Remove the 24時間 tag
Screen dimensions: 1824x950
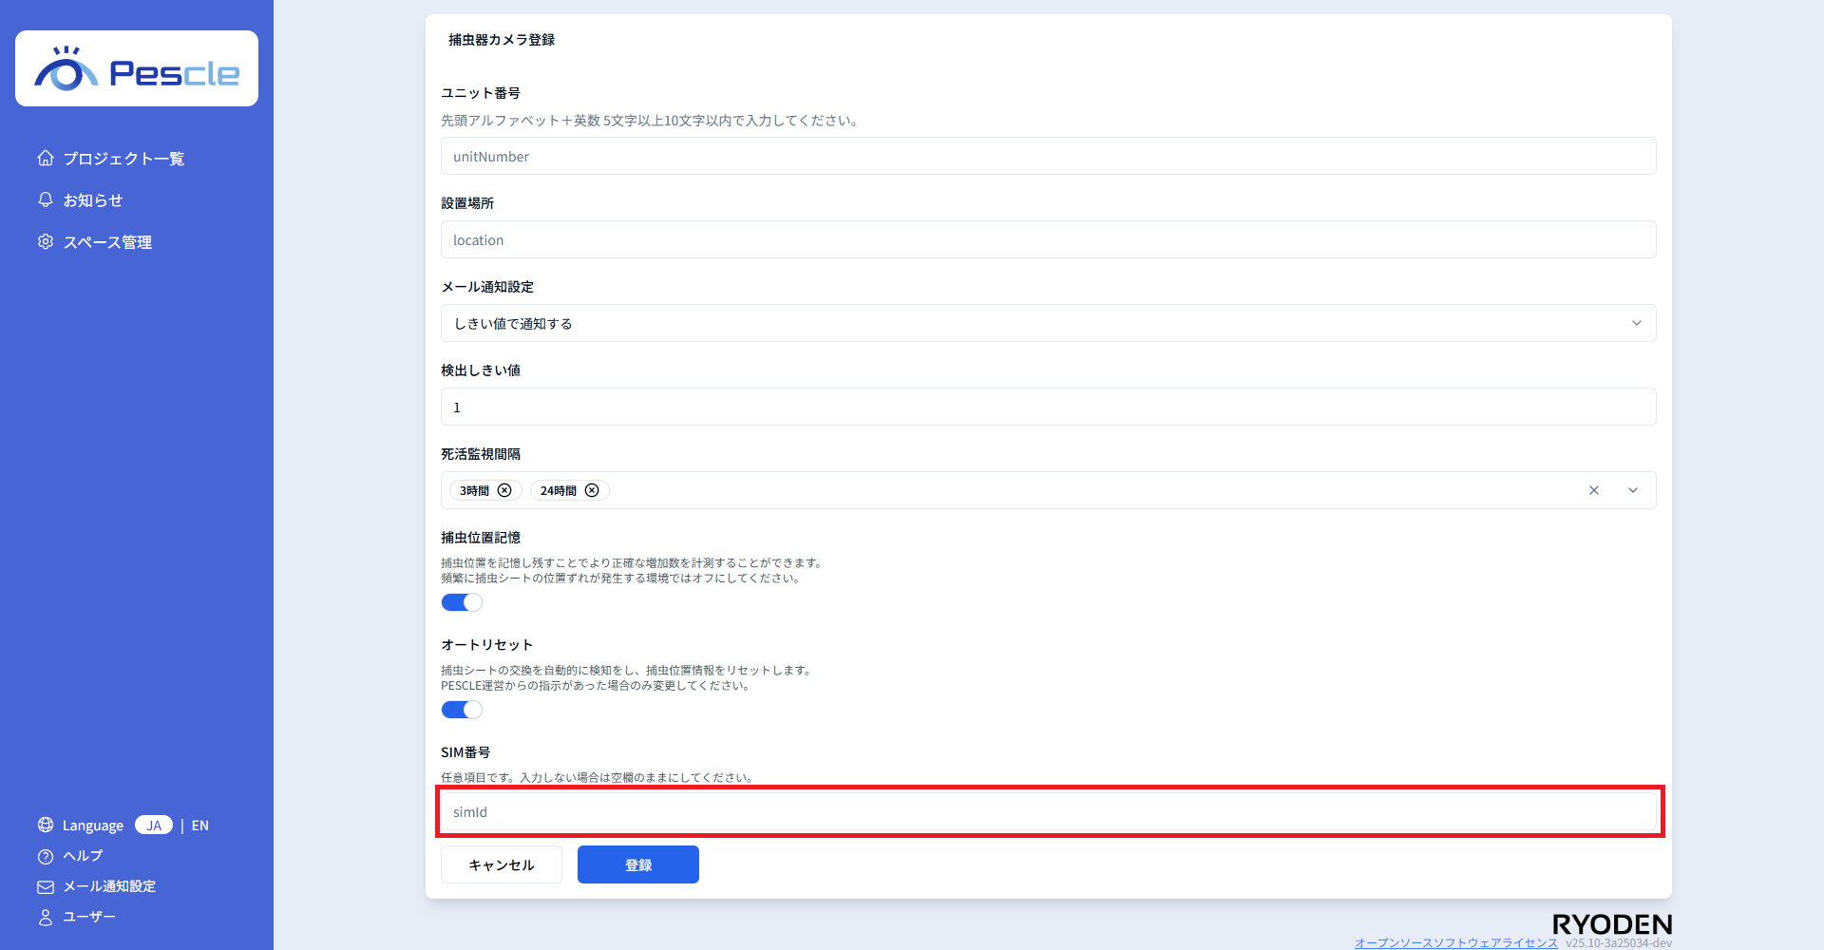coord(592,490)
